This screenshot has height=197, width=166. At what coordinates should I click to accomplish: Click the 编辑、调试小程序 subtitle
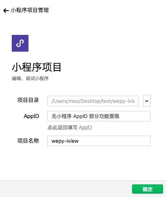pos(30,79)
